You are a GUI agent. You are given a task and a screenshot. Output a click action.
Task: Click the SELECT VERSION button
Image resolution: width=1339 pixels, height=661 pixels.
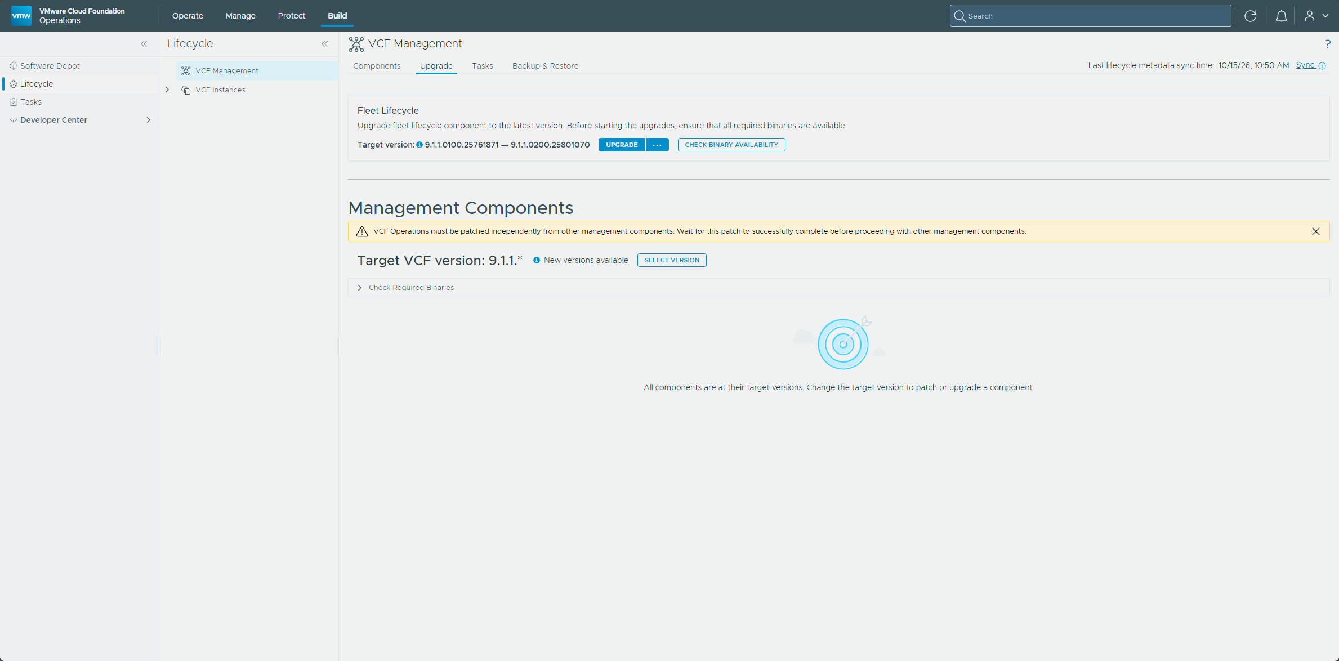[x=672, y=260]
